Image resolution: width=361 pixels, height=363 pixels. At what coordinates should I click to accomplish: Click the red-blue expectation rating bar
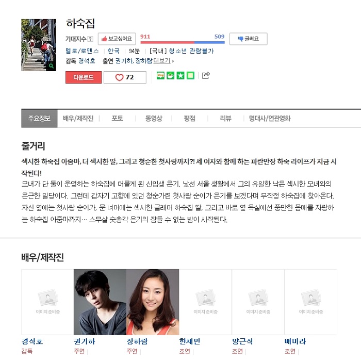pyautogui.click(x=183, y=42)
